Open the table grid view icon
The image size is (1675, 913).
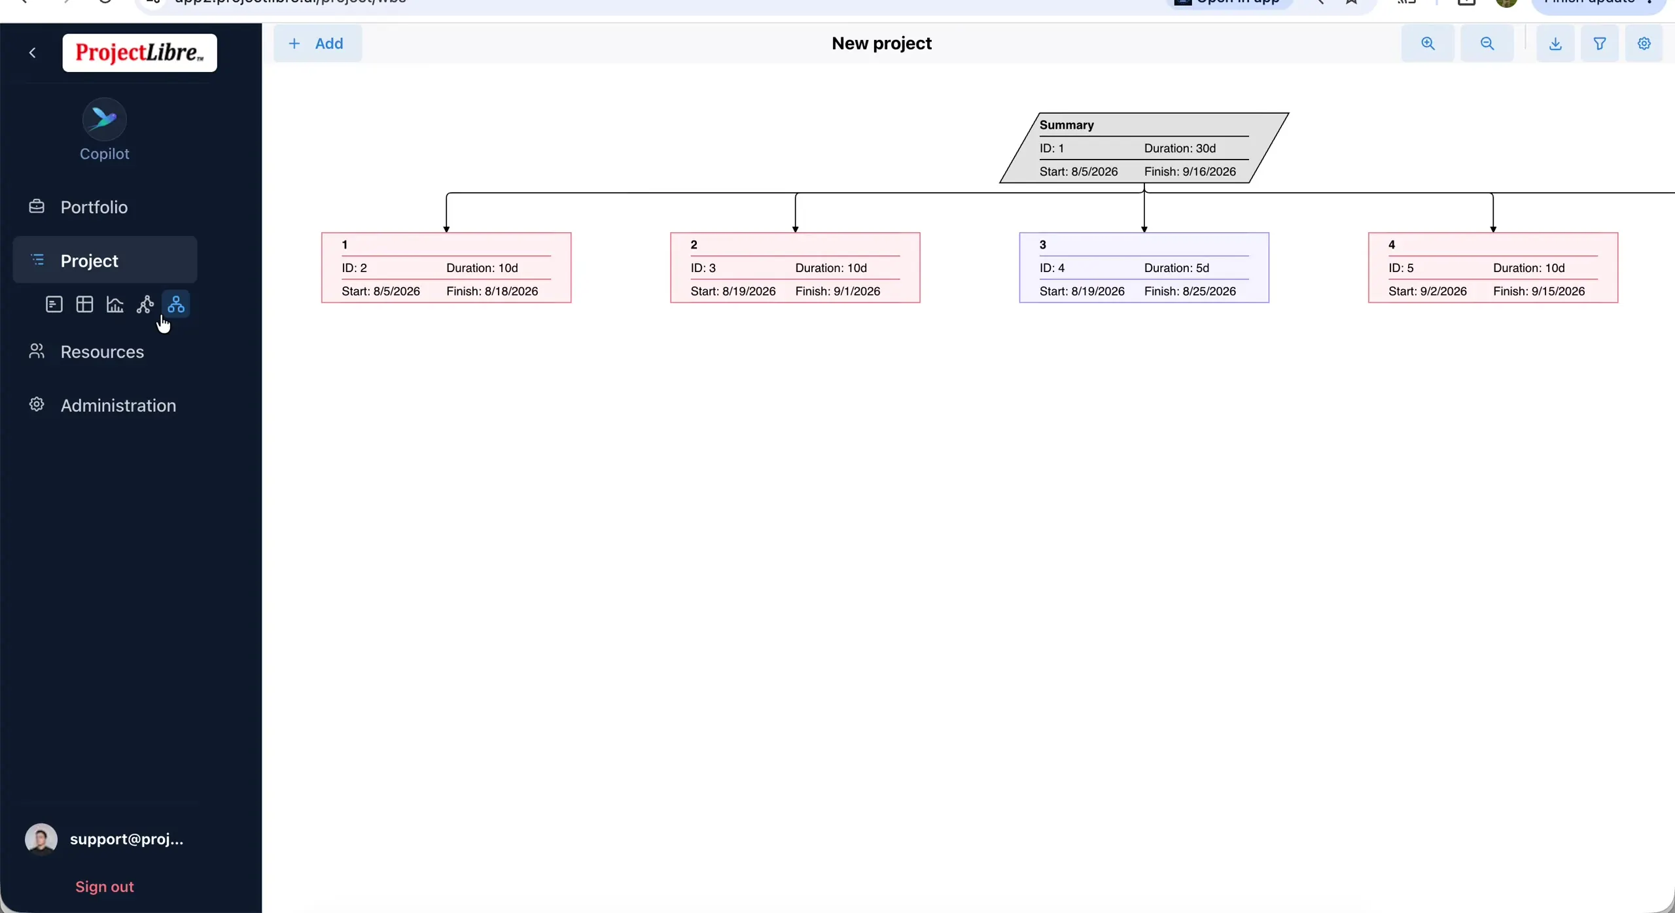pyautogui.click(x=84, y=305)
